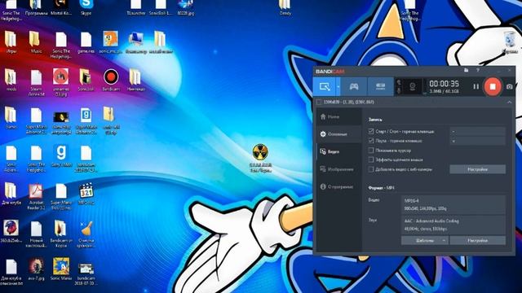The width and height of the screenshot is (522, 293).
Task: Click Настройки button under format section
Action: [x=478, y=241]
